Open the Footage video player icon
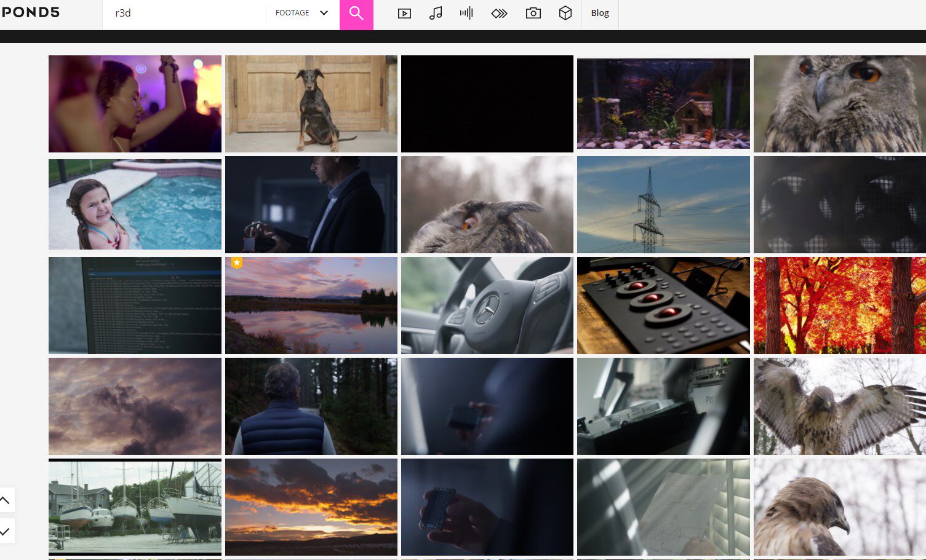 tap(404, 12)
